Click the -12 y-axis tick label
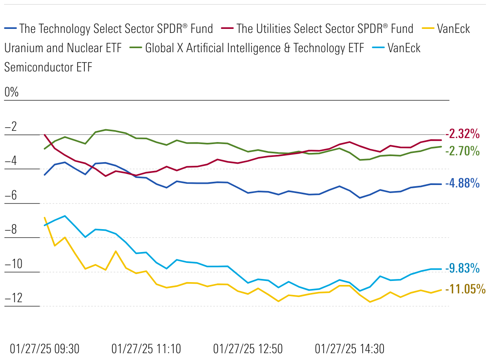 13,298
